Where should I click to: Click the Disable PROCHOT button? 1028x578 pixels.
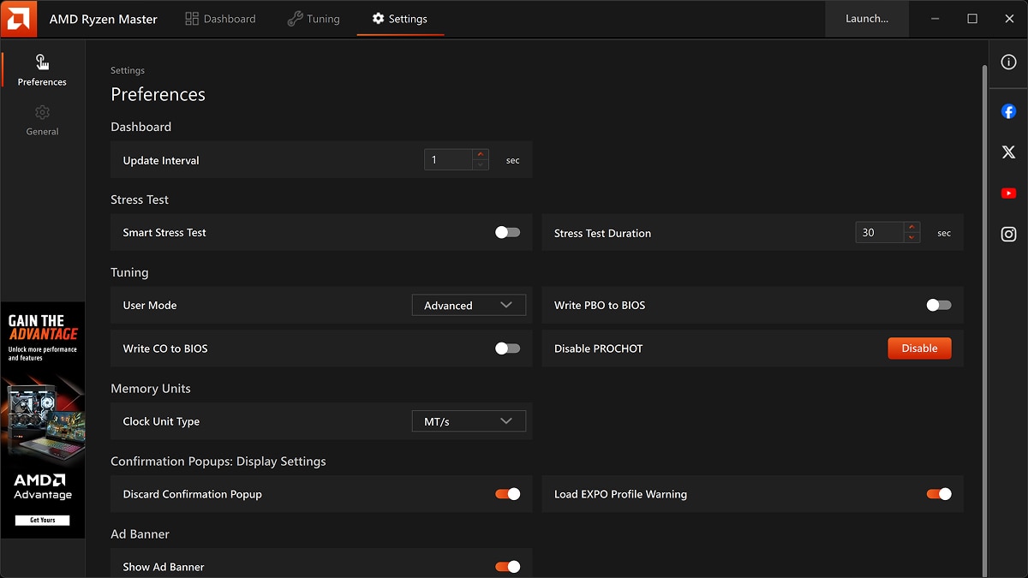pos(919,349)
